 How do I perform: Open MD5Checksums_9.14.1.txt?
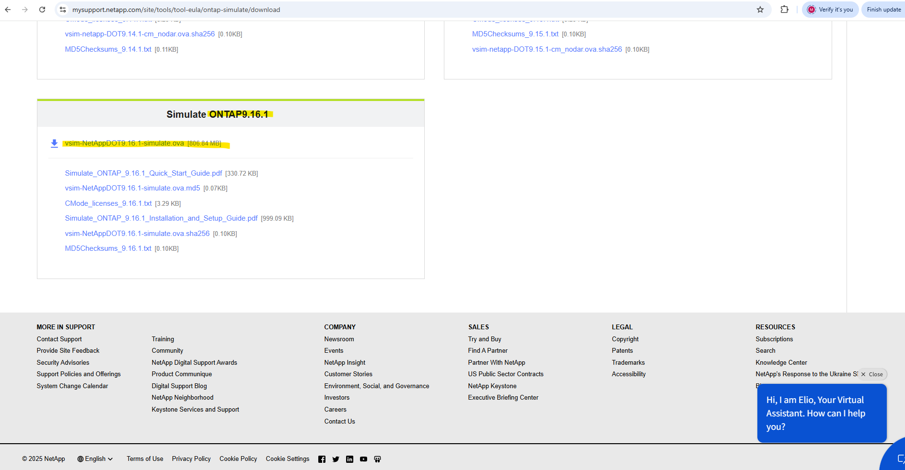(x=108, y=49)
